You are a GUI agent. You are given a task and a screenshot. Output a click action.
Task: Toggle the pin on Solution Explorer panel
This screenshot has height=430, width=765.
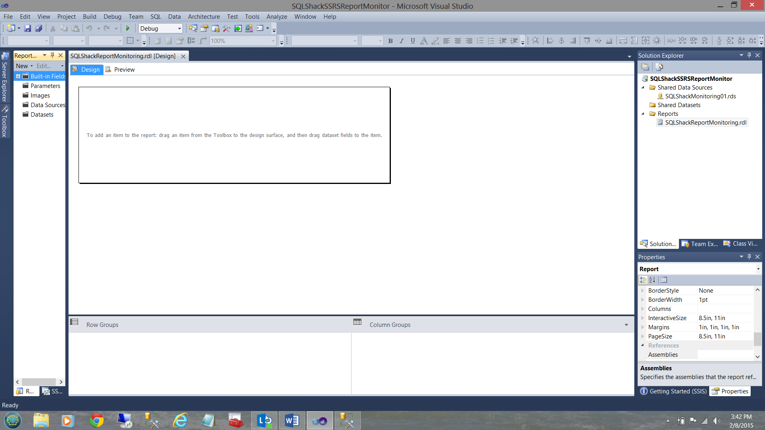point(749,55)
